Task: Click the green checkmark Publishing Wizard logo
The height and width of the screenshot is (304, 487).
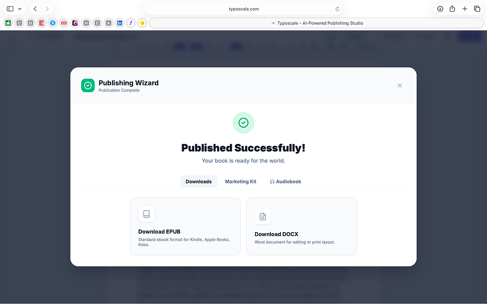Action: click(x=88, y=85)
